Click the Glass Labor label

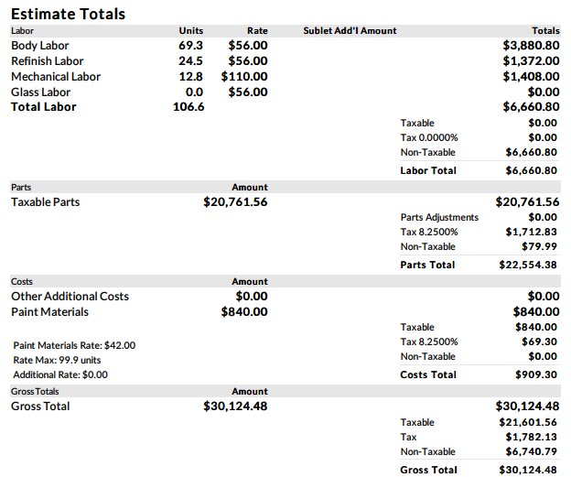[x=40, y=92]
